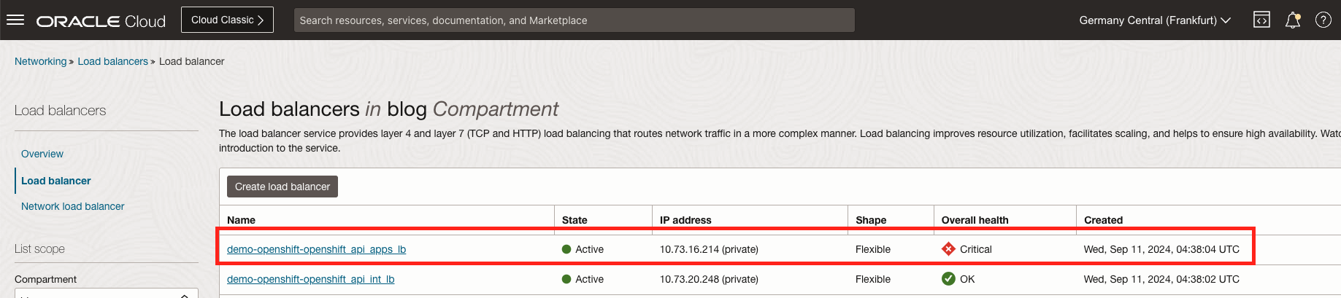
Task: Select Network load balancer in the sidebar
Action: pos(73,206)
